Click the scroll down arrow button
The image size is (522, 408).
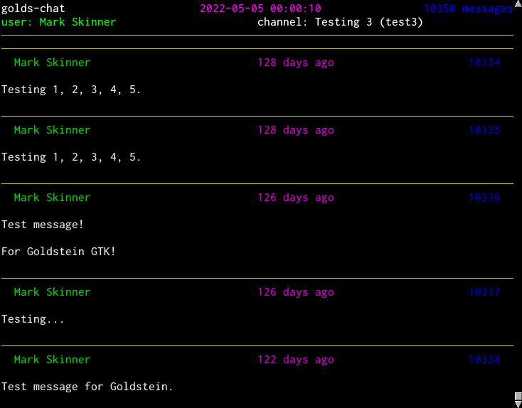coord(518,404)
